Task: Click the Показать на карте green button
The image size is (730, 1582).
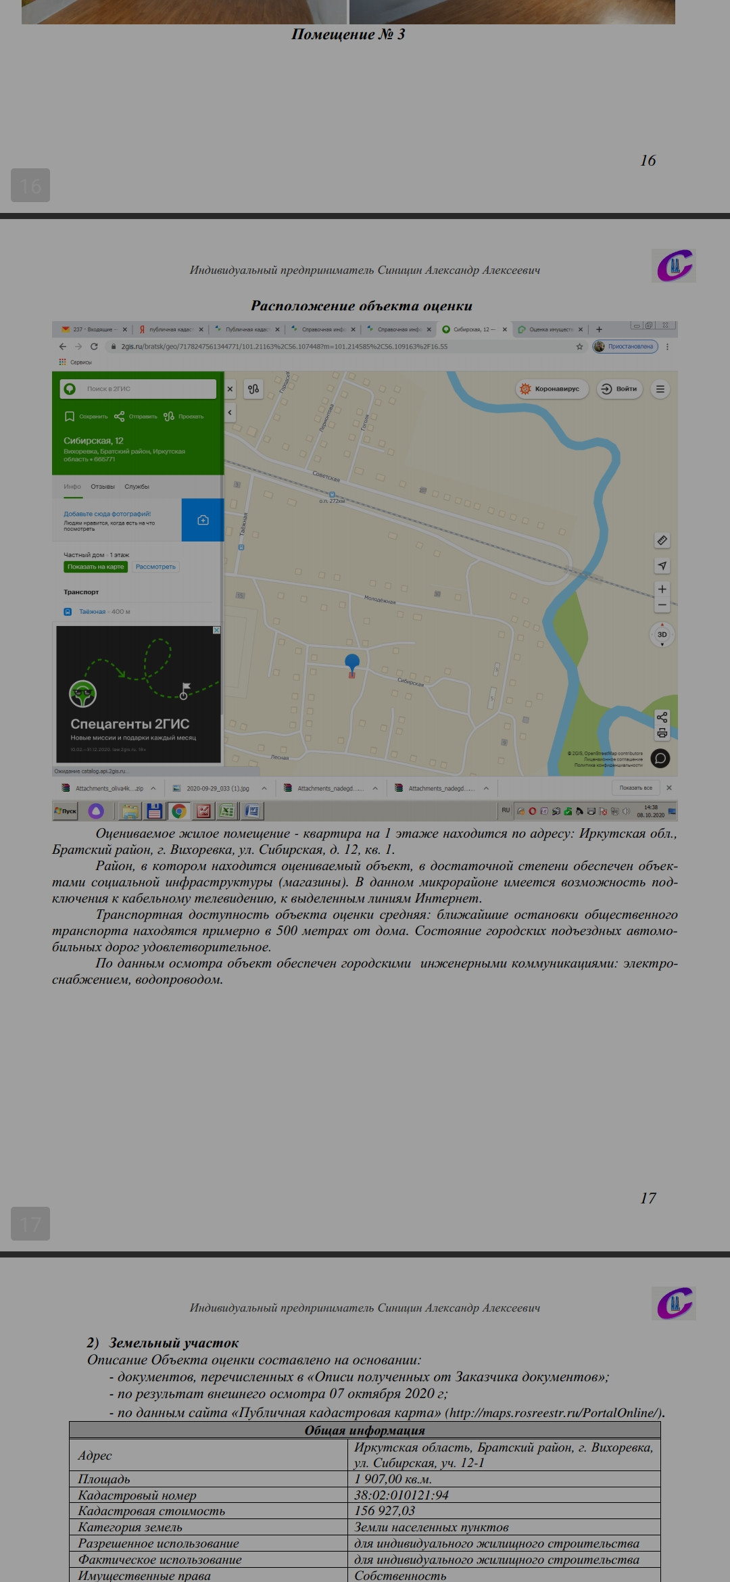Action: pos(95,567)
